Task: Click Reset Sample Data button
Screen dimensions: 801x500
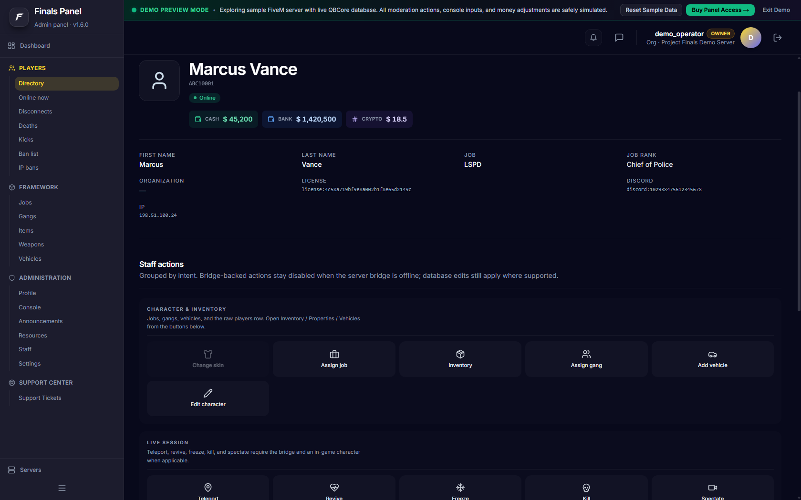Action: click(x=651, y=10)
